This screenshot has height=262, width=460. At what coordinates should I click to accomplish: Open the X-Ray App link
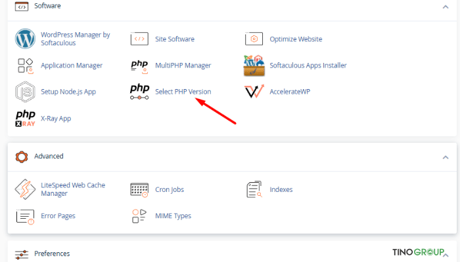pyautogui.click(x=56, y=119)
